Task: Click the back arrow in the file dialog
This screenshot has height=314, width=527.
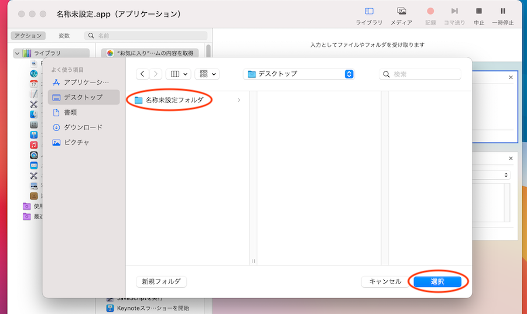Action: (x=142, y=74)
